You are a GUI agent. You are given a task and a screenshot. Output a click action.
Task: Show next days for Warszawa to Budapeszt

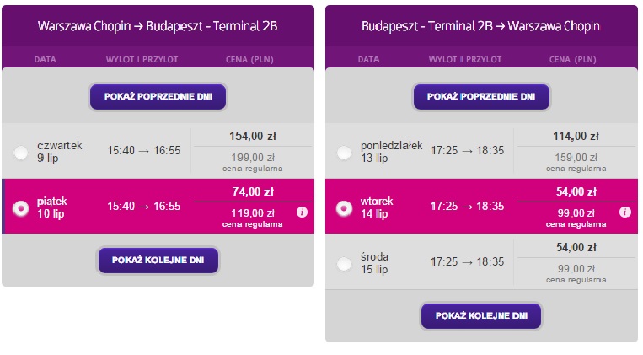158,261
